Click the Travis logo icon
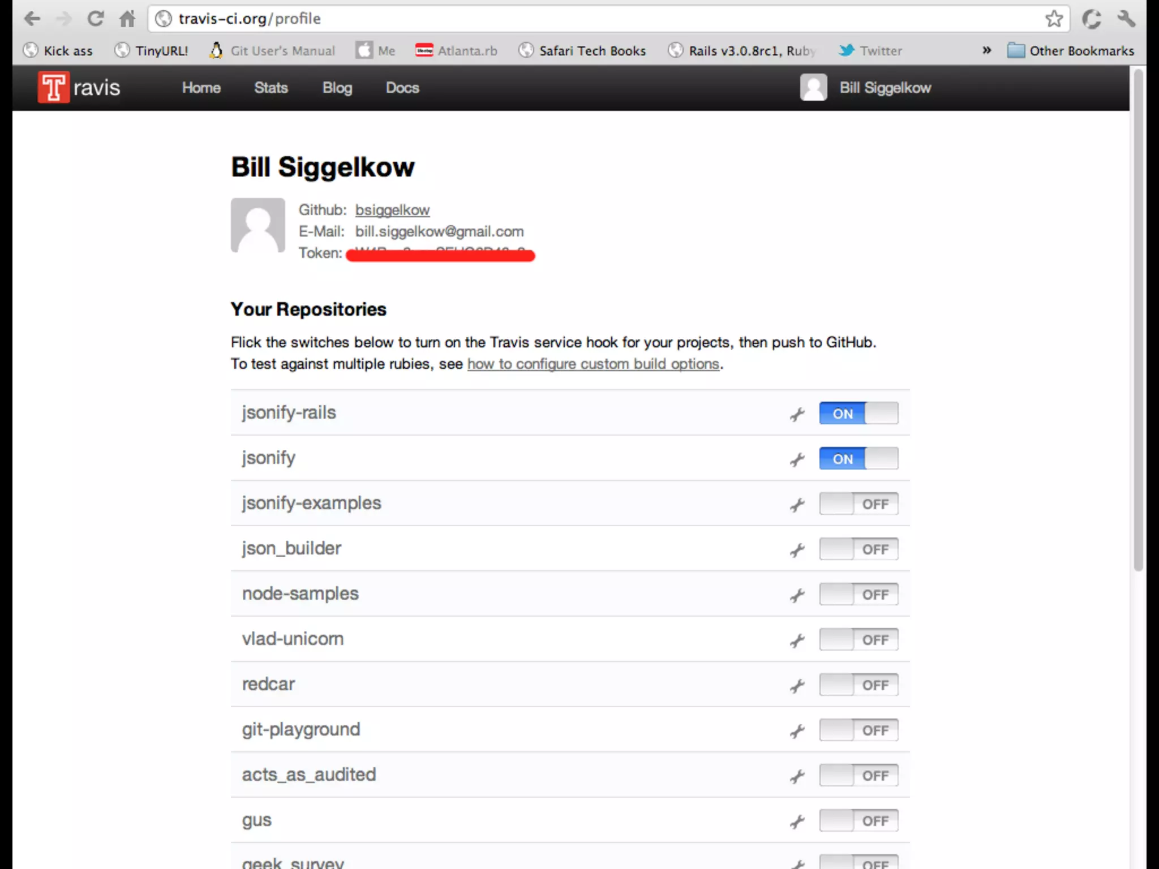 coord(54,87)
